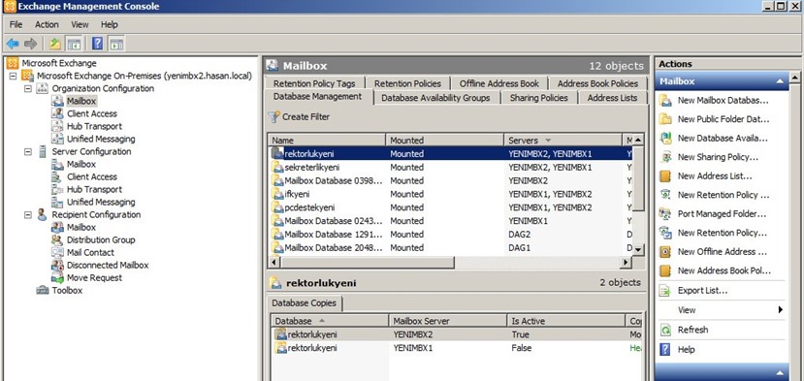Viewport: 804px width, 381px height.
Task: Select Unified Messaging under Organization Configuration
Action: pos(101,139)
